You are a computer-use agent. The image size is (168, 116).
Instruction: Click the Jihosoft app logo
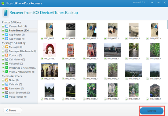pyautogui.click(x=3, y=3)
